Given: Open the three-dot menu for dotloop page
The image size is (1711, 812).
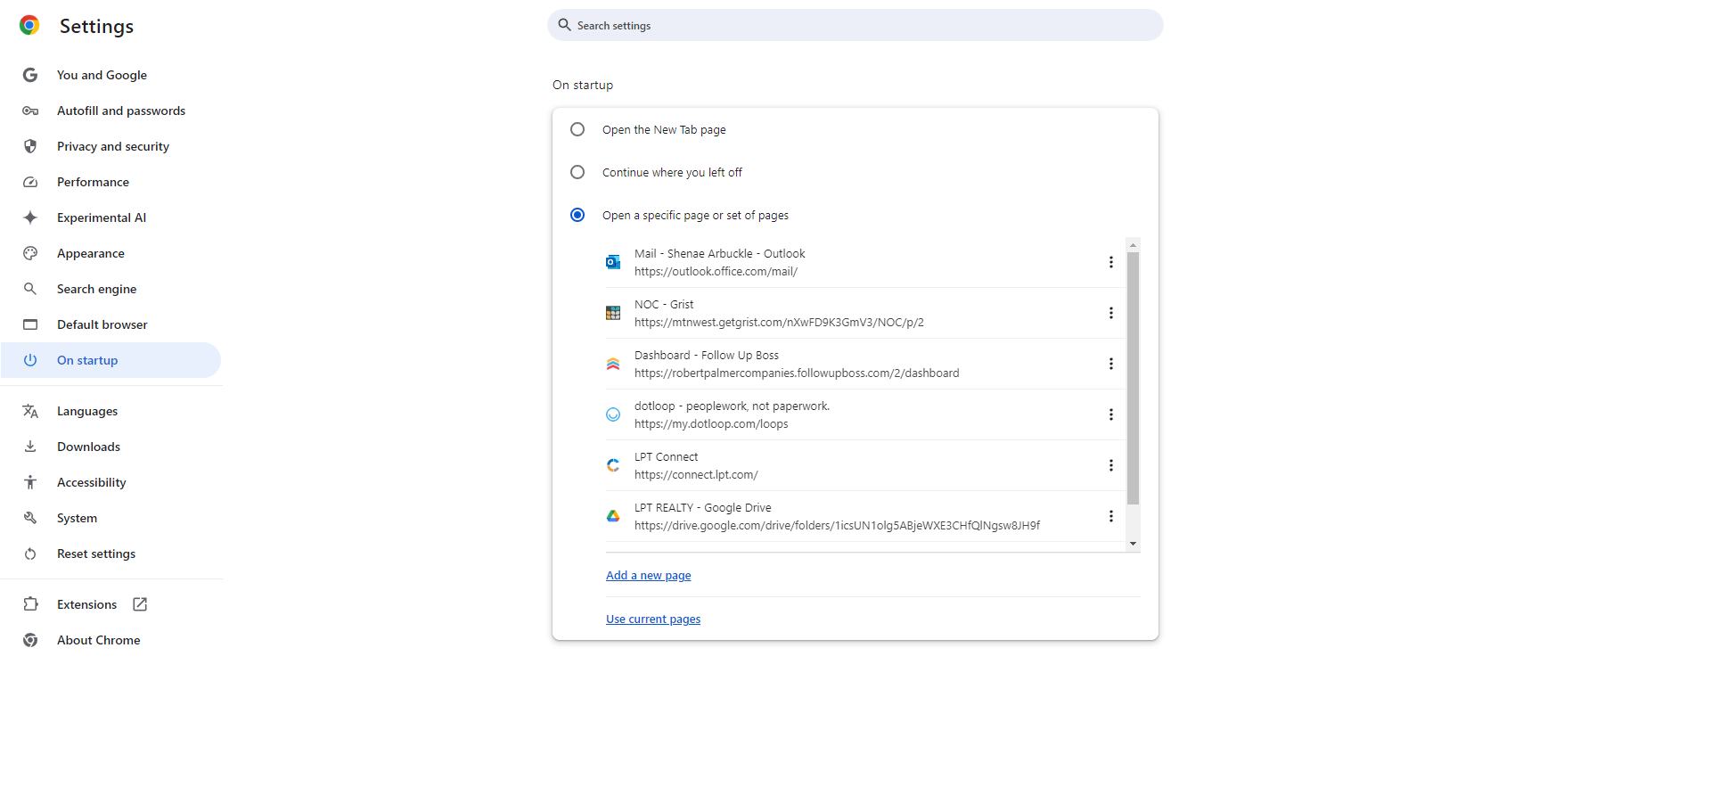Looking at the screenshot, I should click(x=1111, y=414).
